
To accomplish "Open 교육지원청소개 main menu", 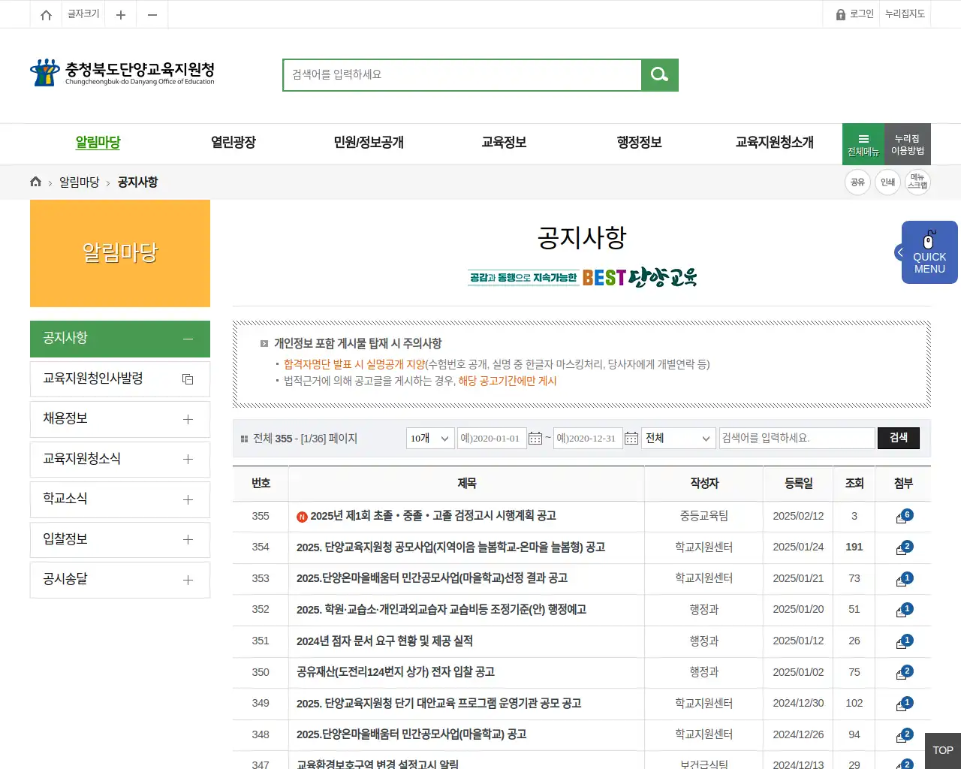I will tap(774, 142).
